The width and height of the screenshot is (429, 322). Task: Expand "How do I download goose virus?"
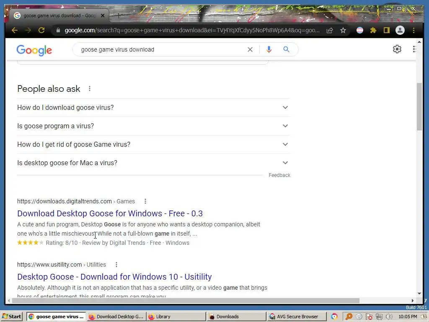[x=153, y=108]
